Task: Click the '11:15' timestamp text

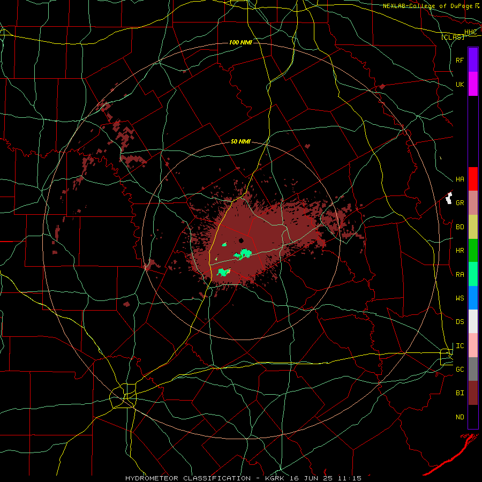Action: [349, 478]
